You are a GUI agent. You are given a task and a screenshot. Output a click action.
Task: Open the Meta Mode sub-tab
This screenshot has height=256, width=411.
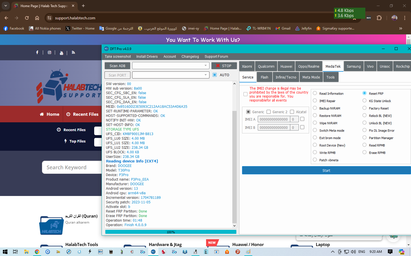pyautogui.click(x=311, y=77)
